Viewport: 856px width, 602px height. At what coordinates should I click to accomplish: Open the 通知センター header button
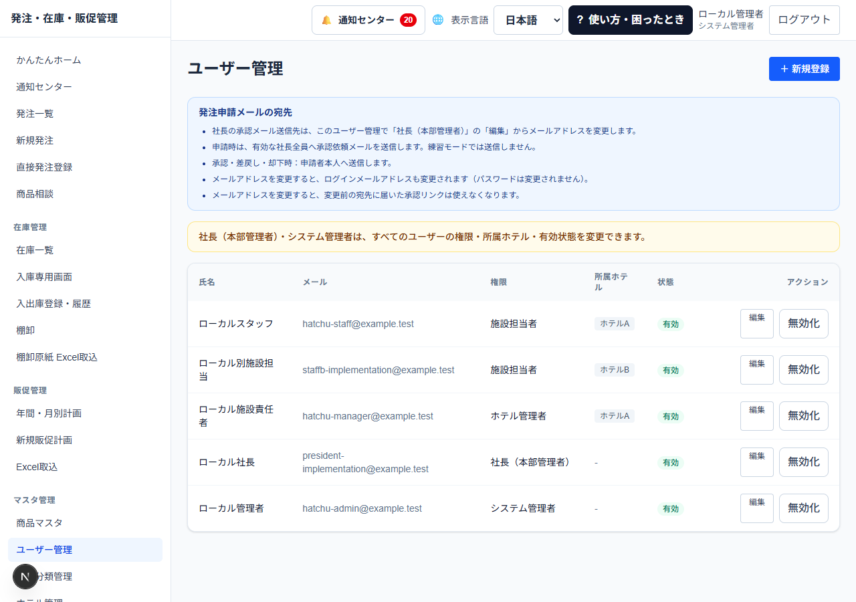(368, 20)
